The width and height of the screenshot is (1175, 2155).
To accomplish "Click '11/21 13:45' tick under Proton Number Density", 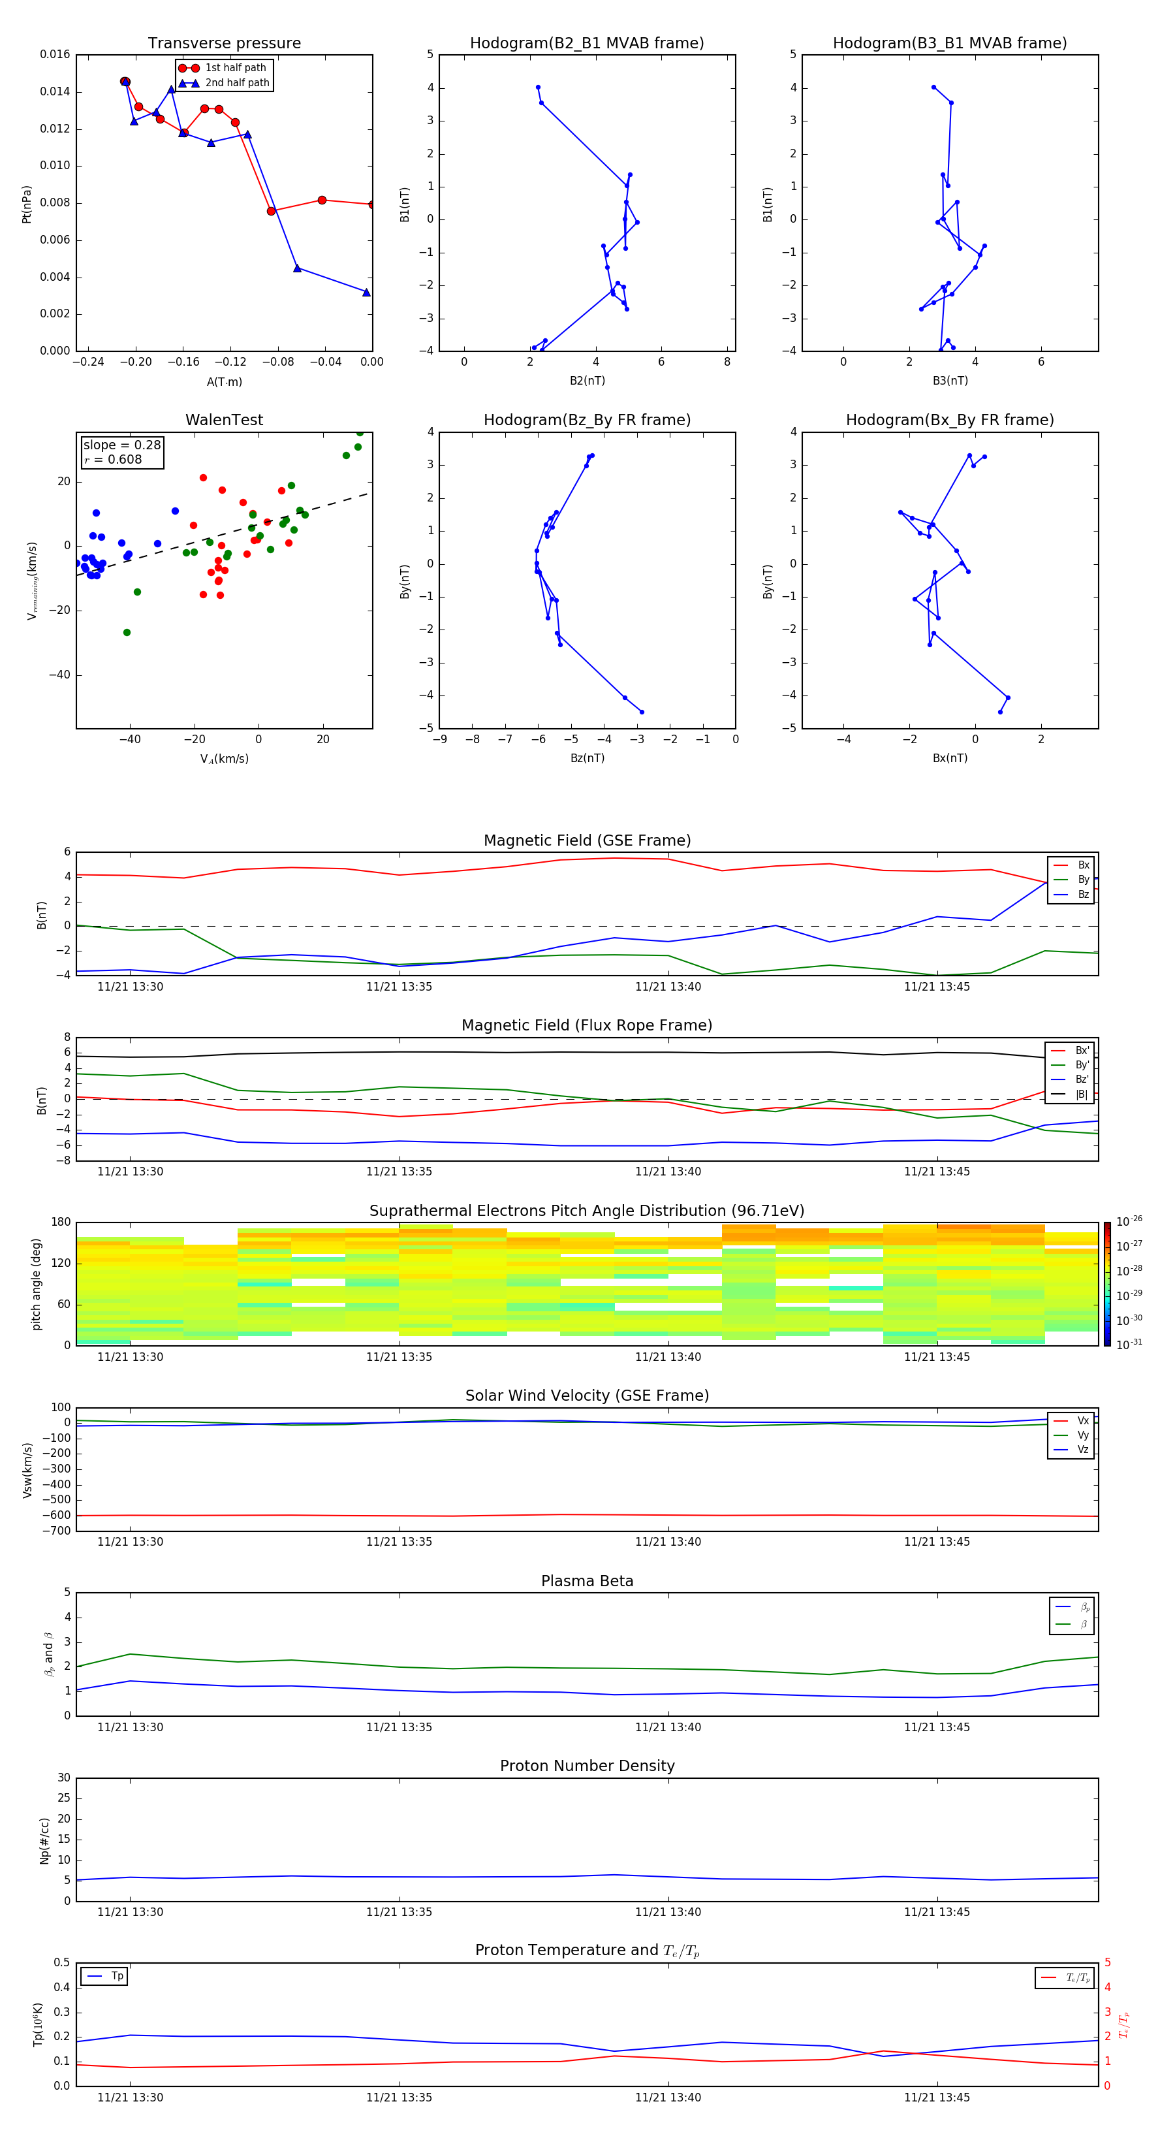I will pyautogui.click(x=937, y=1912).
